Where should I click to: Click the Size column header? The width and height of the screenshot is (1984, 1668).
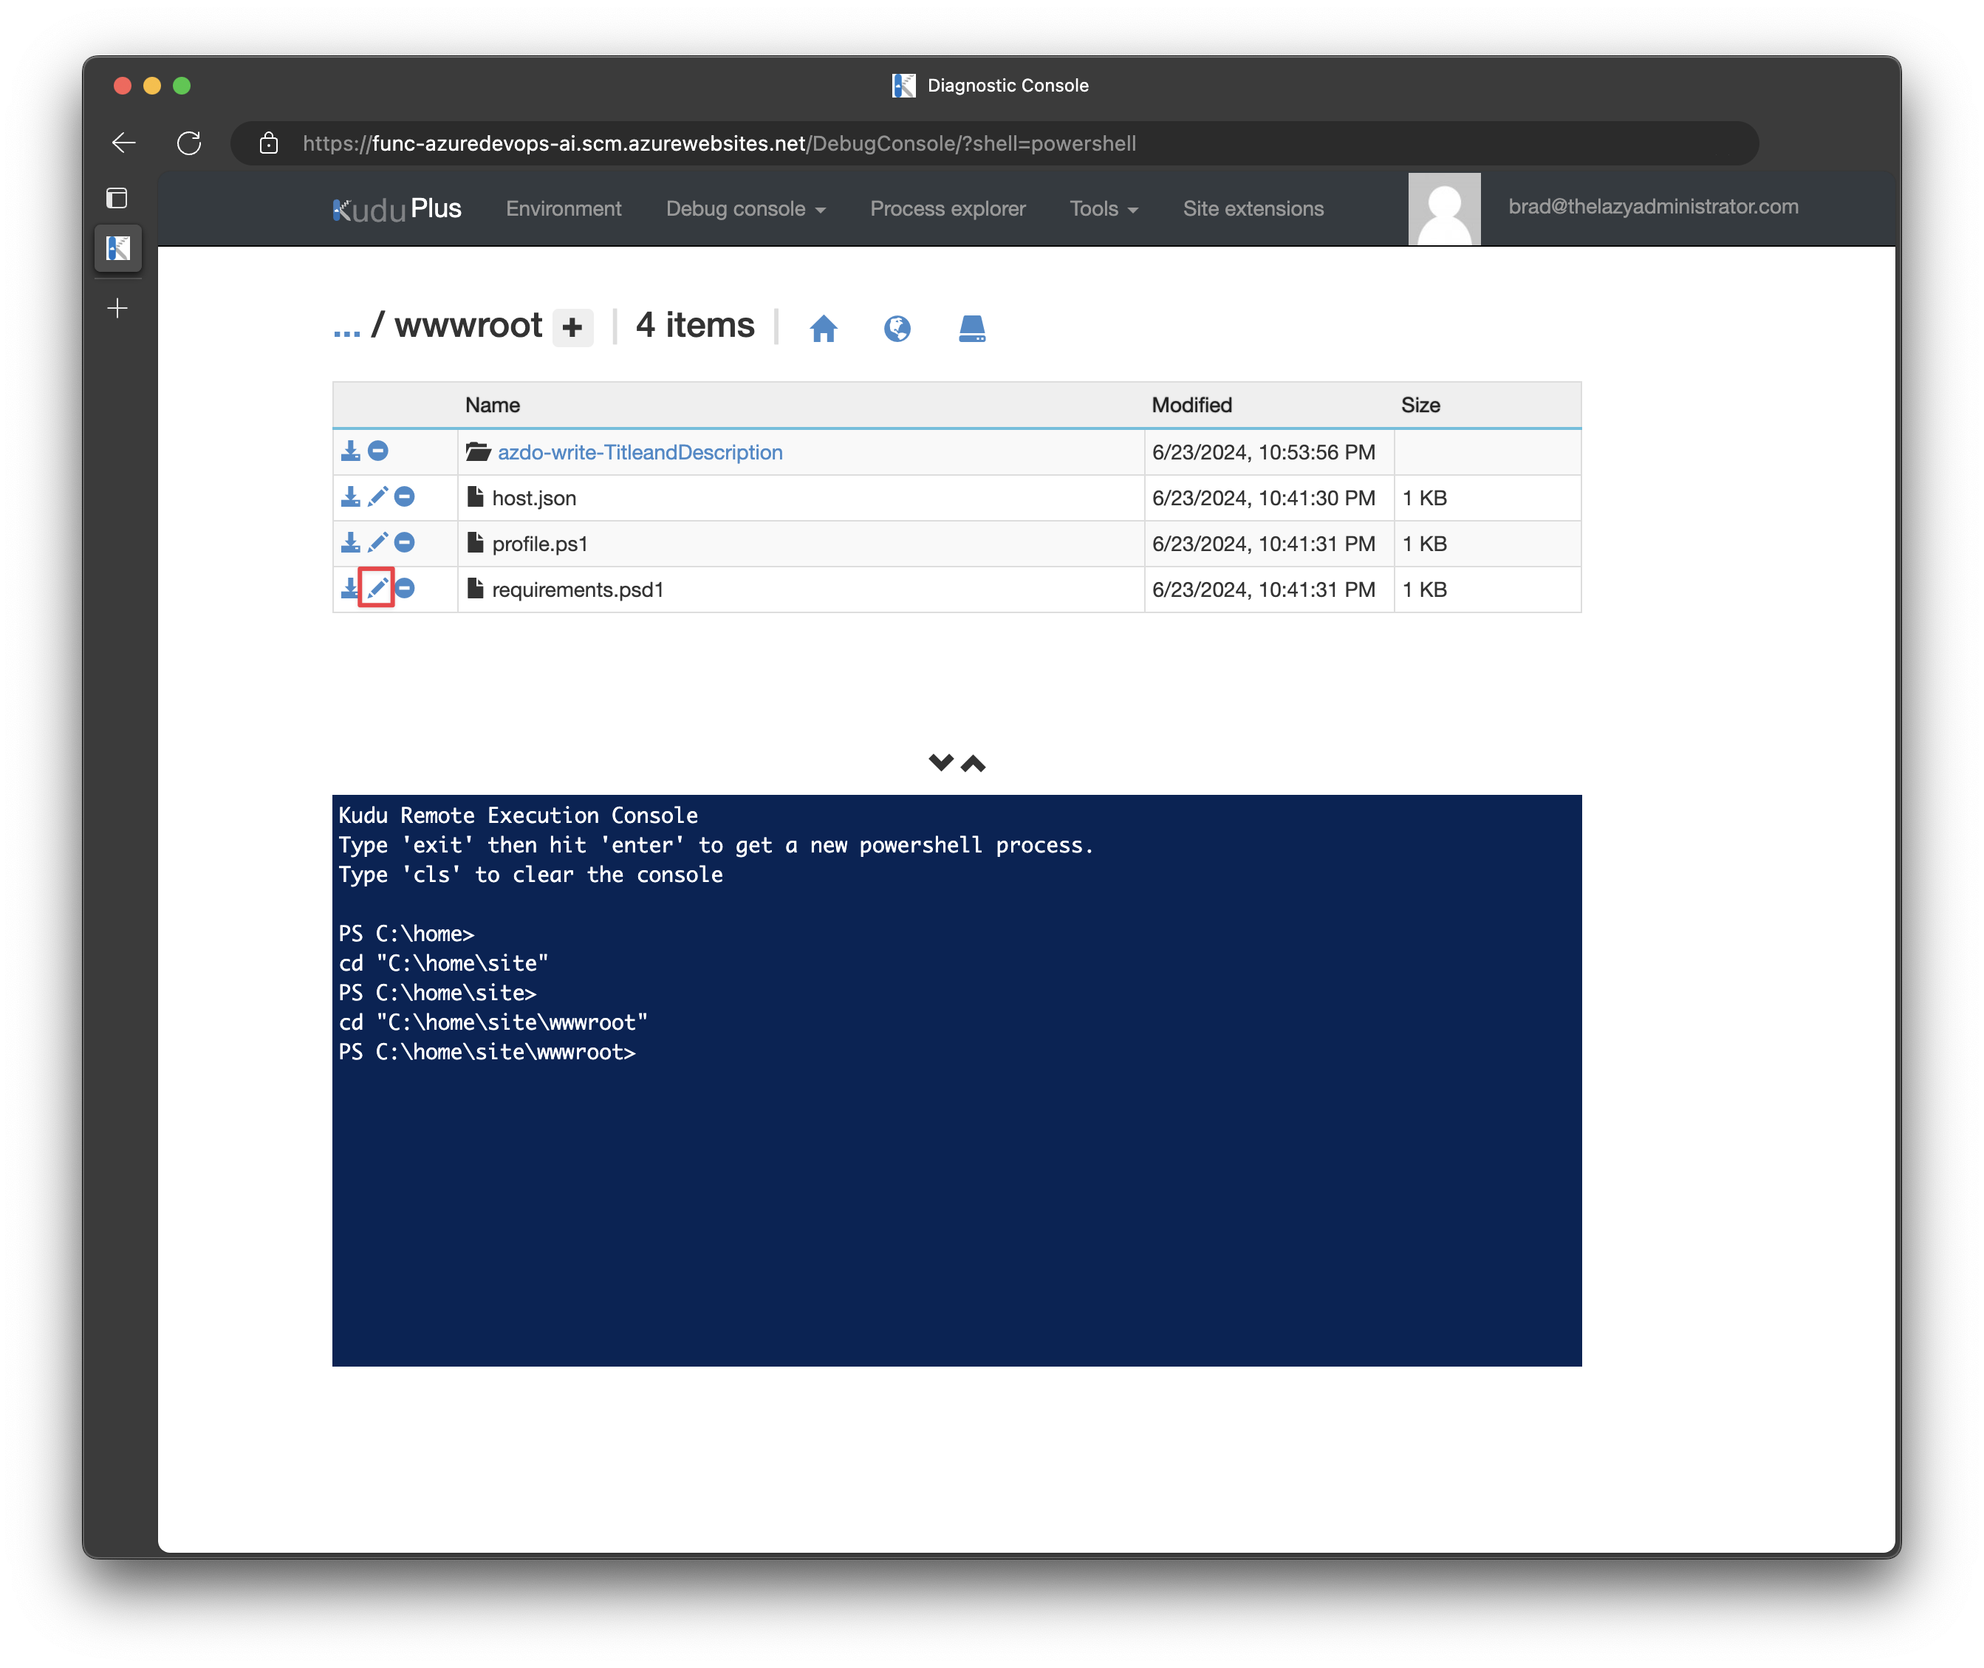[1420, 405]
